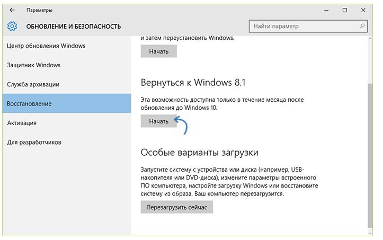Click 'Особые варианты загрузки' heading

point(199,153)
